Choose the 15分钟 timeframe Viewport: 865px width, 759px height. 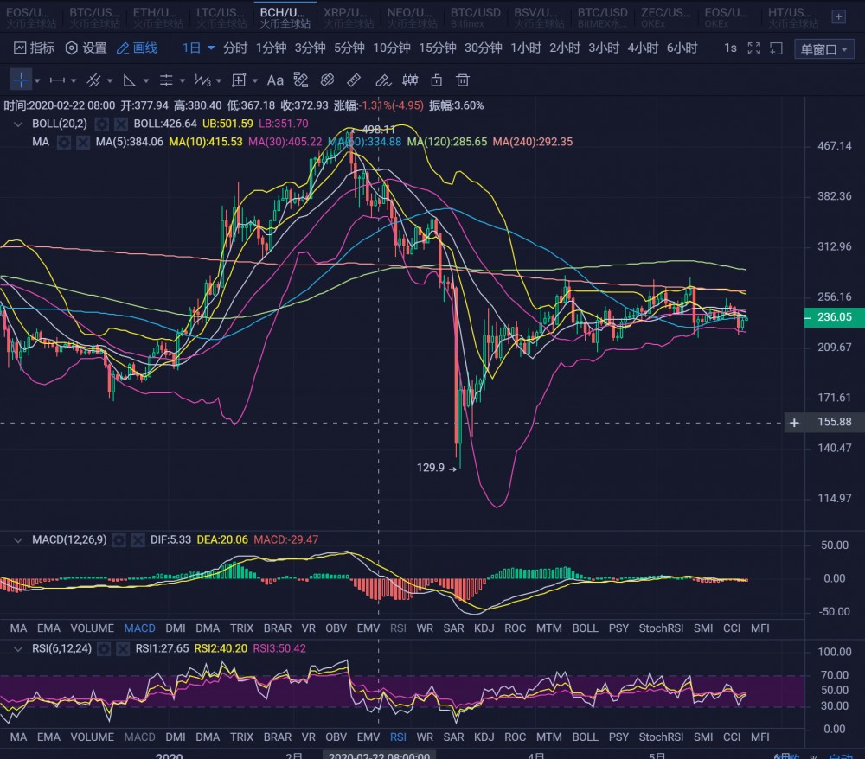pos(437,48)
